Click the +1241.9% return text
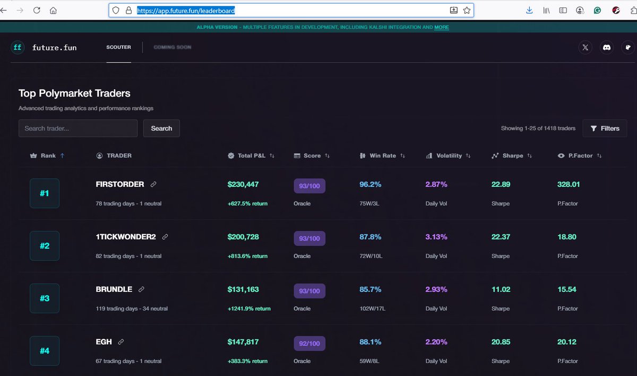 [x=249, y=309]
